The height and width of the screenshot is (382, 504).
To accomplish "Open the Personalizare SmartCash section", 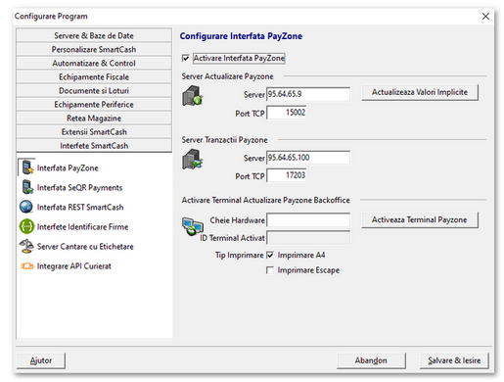I will (94, 49).
